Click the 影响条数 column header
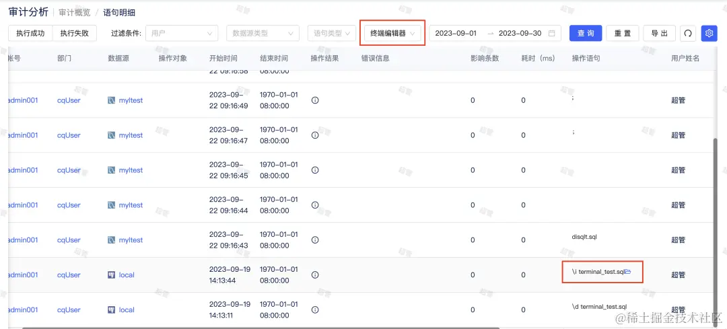This screenshot has width=727, height=329. [485, 59]
